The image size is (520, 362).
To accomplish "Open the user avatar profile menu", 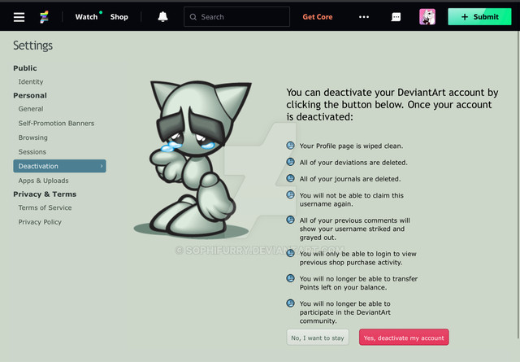I will click(427, 16).
